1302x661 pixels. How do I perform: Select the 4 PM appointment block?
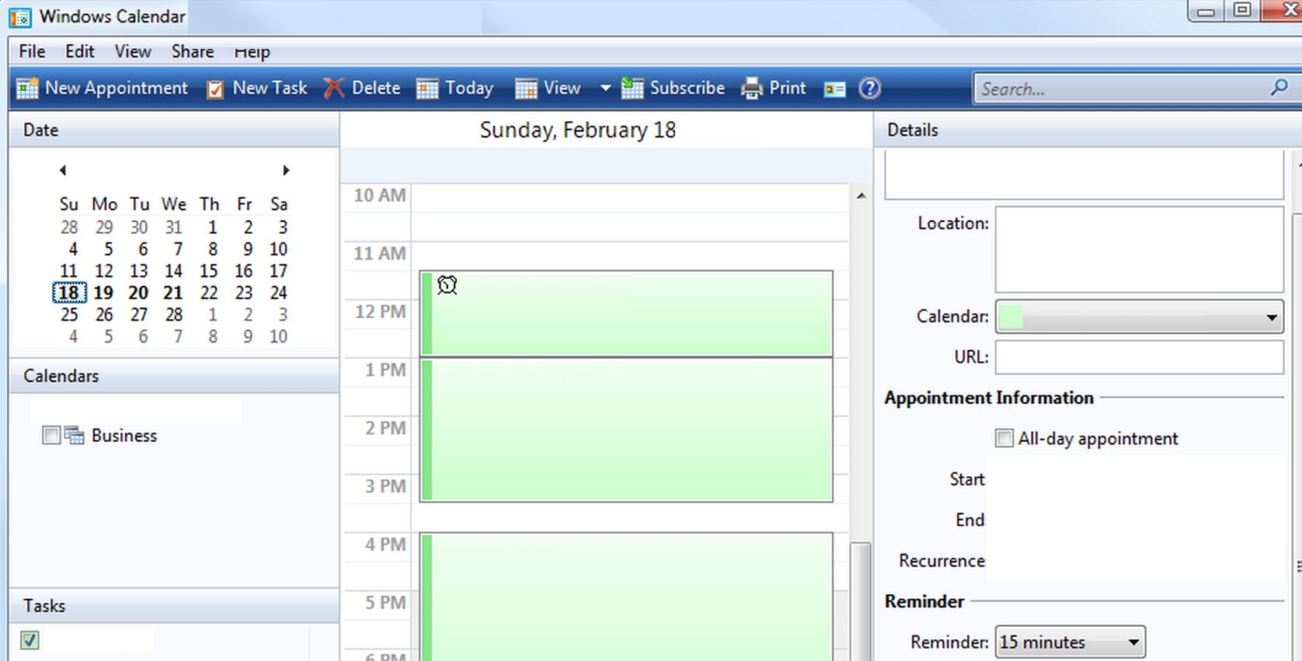pyautogui.click(x=626, y=597)
